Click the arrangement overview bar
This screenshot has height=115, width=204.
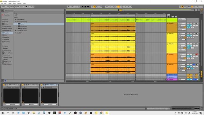[x=130, y=10]
